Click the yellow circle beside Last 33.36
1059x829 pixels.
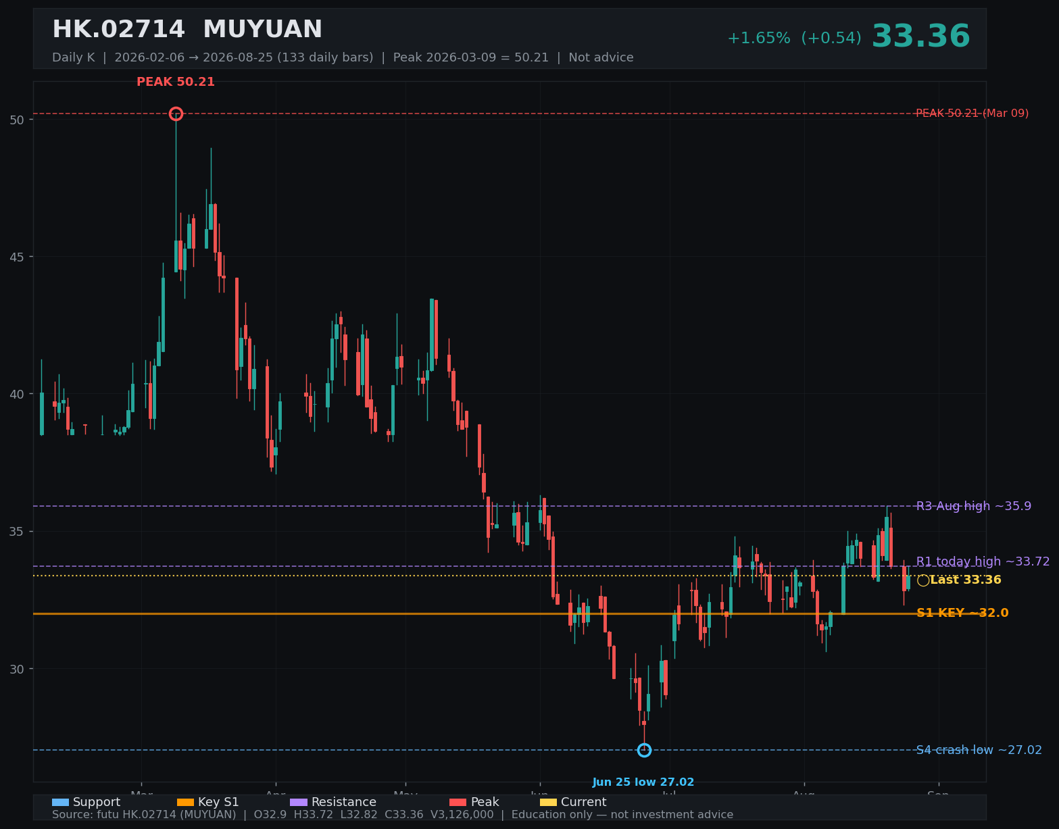click(923, 580)
